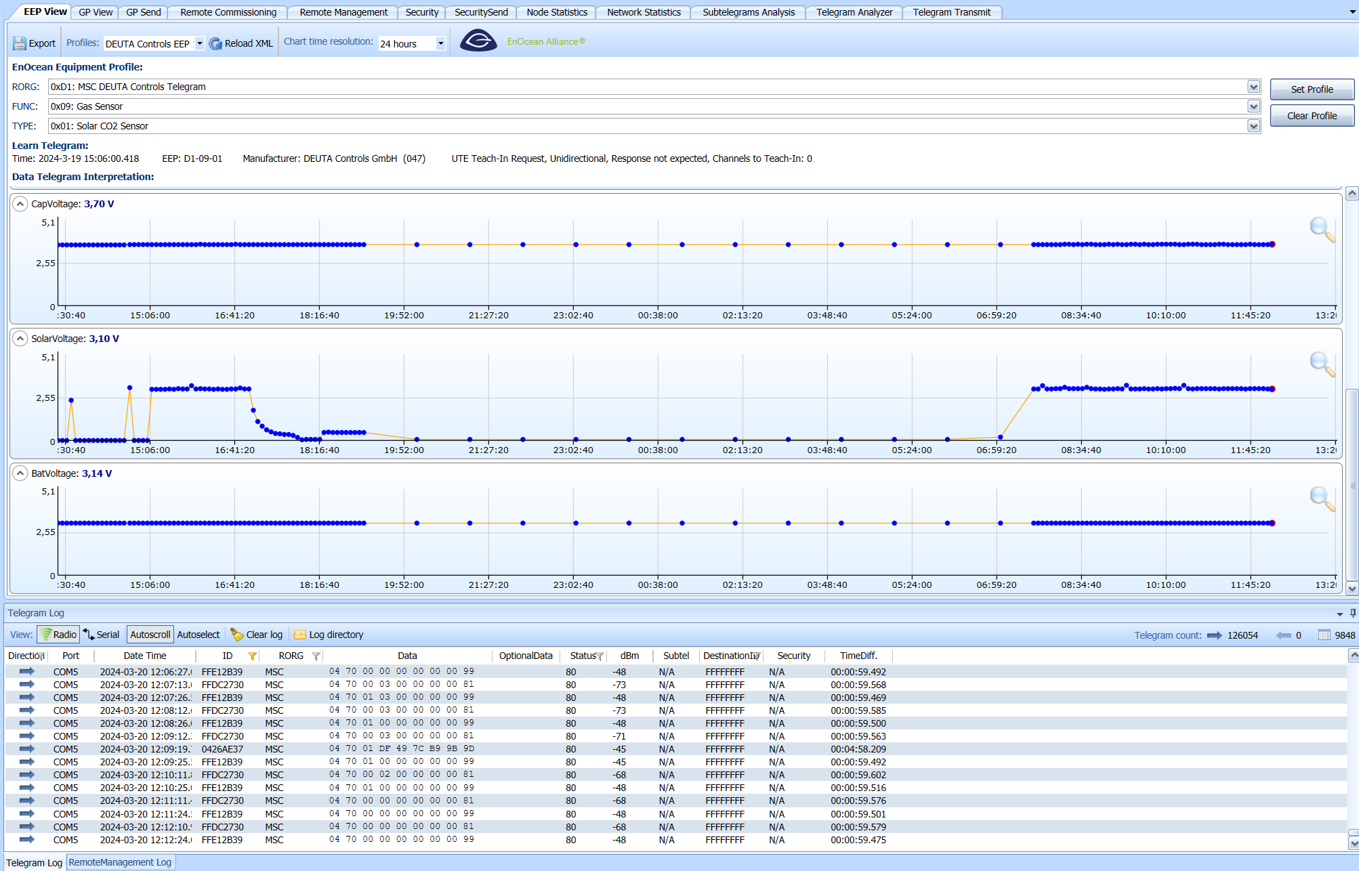Screen dimensions: 1359x871
Task: Click the Reload XML icon
Action: (215, 43)
